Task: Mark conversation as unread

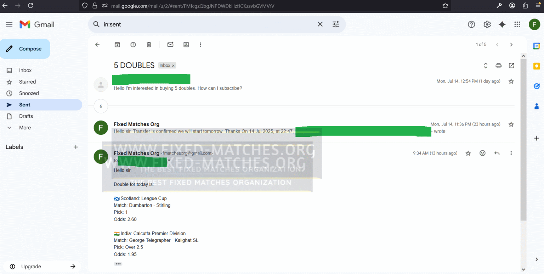Action: (x=170, y=45)
